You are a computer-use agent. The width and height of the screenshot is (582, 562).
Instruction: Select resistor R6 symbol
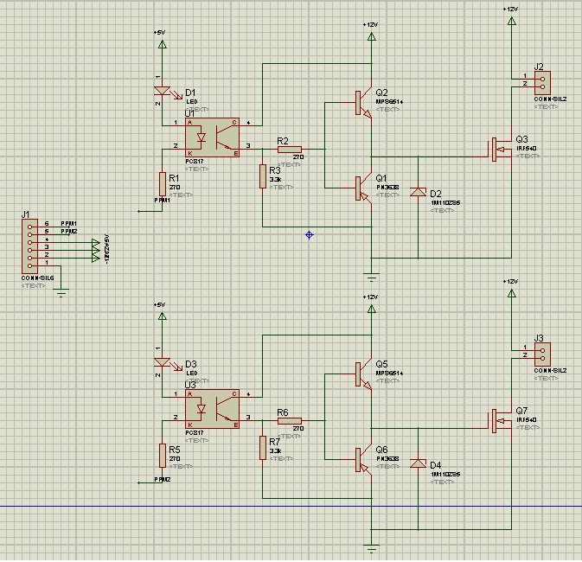tap(290, 420)
